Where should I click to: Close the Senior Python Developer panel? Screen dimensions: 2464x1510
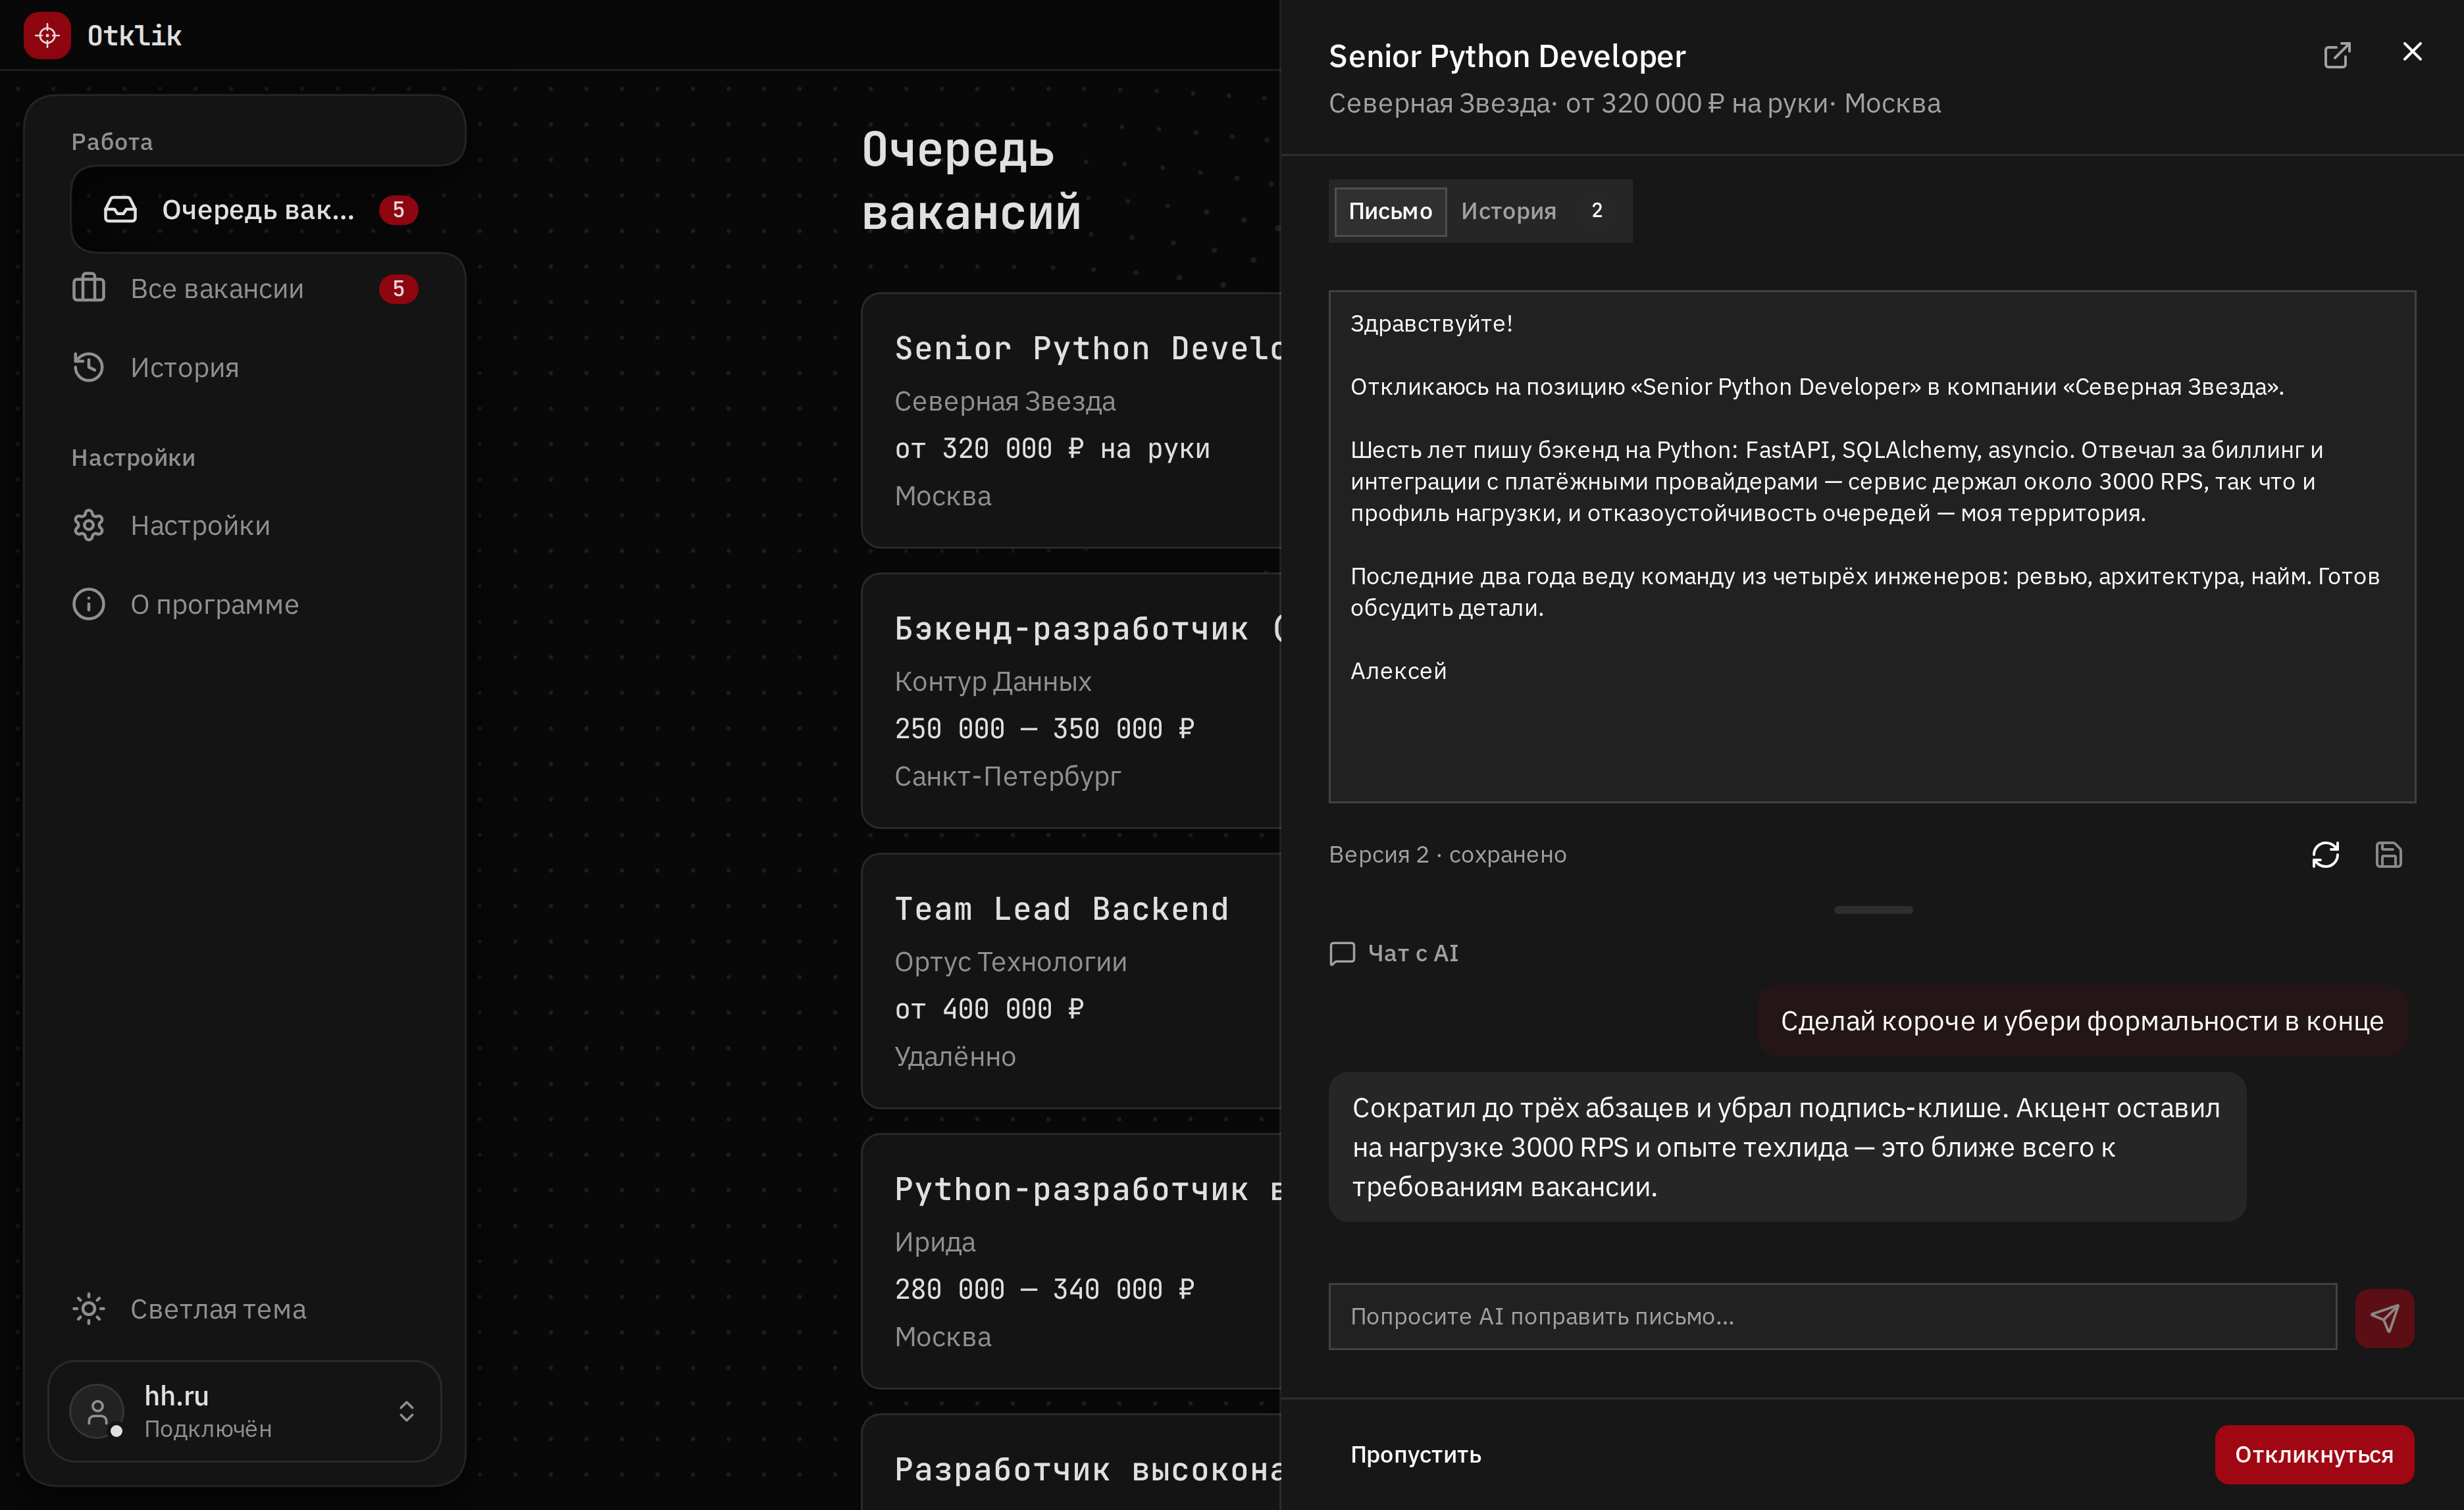pos(2412,52)
